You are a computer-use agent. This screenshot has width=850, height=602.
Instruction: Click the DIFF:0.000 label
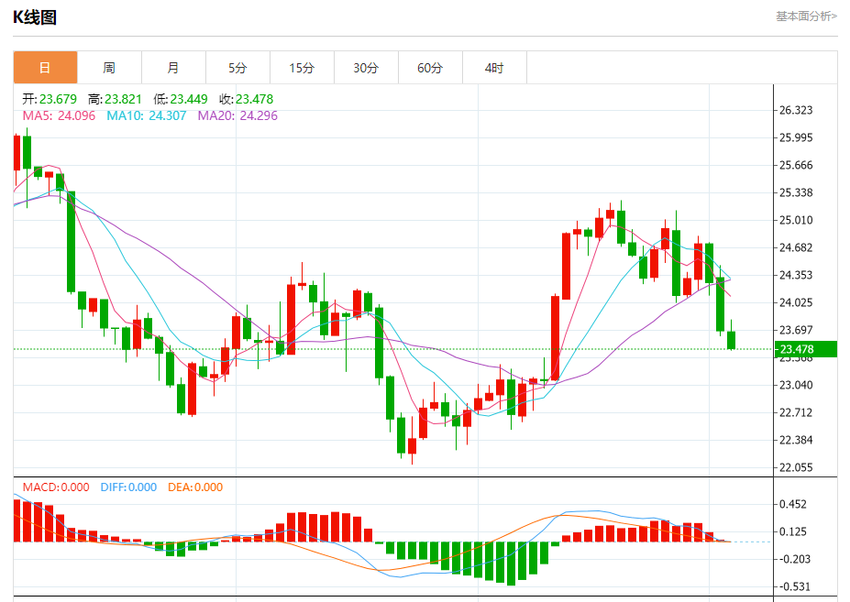(128, 487)
